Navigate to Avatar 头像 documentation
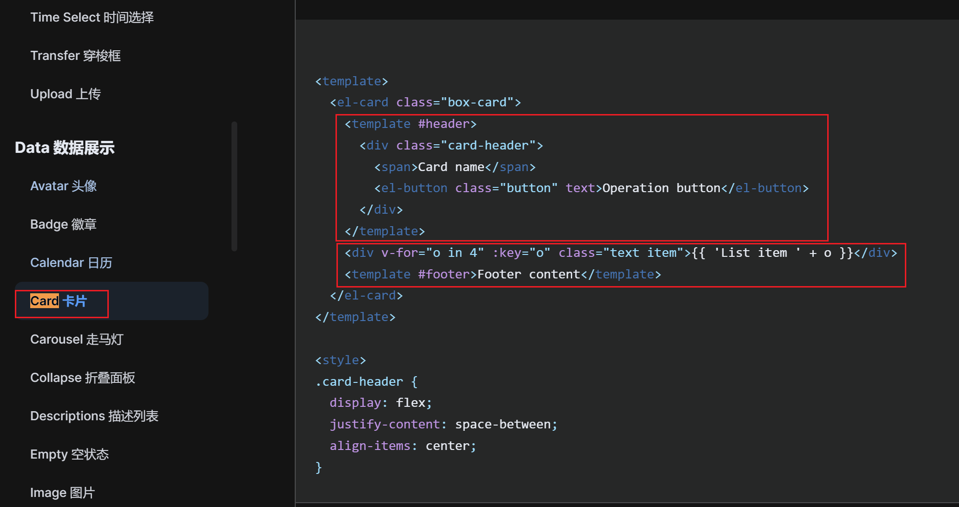This screenshot has width=959, height=507. [x=63, y=185]
